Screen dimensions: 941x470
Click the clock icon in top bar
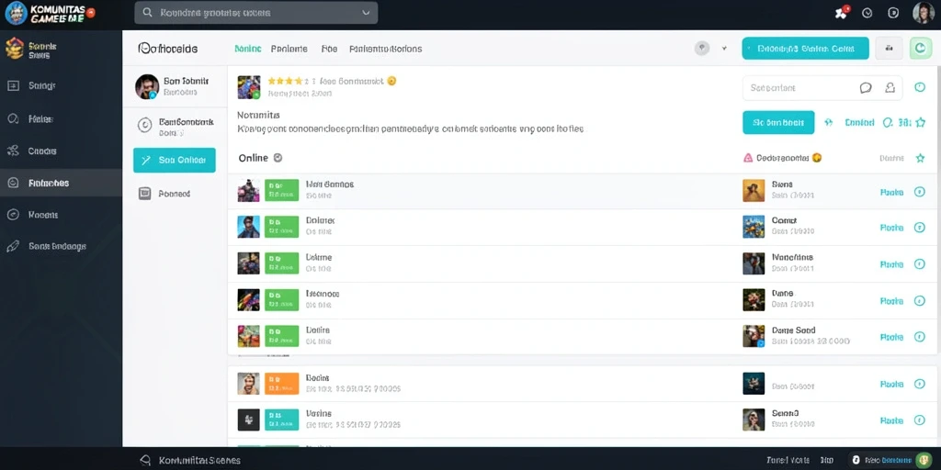867,13
